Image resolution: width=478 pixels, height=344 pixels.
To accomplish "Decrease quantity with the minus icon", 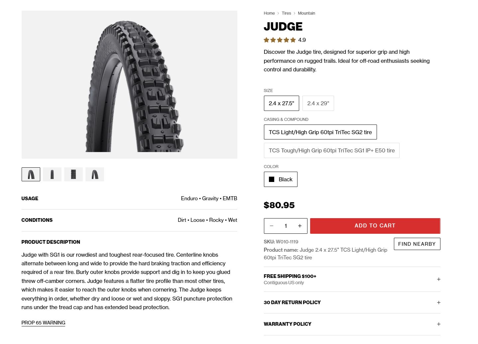I will (272, 226).
